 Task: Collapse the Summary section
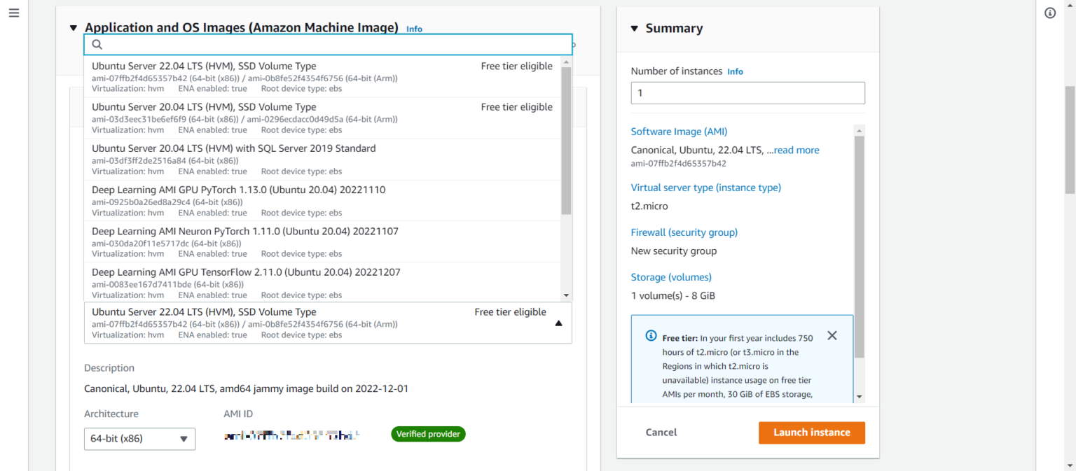(635, 29)
